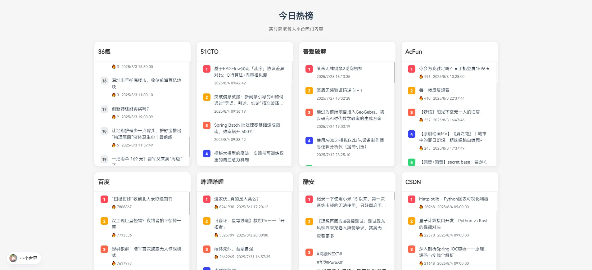Open Spring Batch 批处理零基础速成指南 link

pos(247,128)
